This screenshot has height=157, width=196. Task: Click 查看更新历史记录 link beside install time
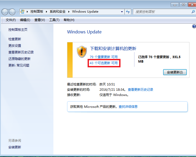tap(140, 90)
